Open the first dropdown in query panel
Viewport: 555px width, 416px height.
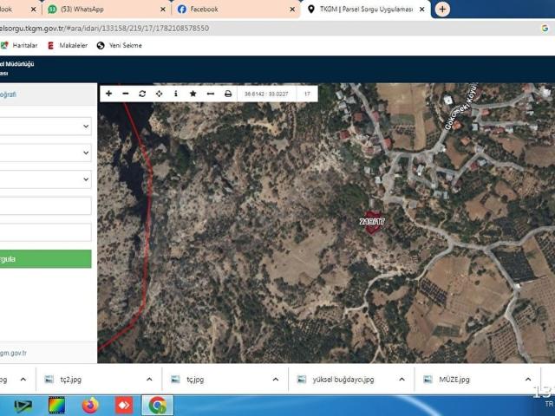[45, 127]
